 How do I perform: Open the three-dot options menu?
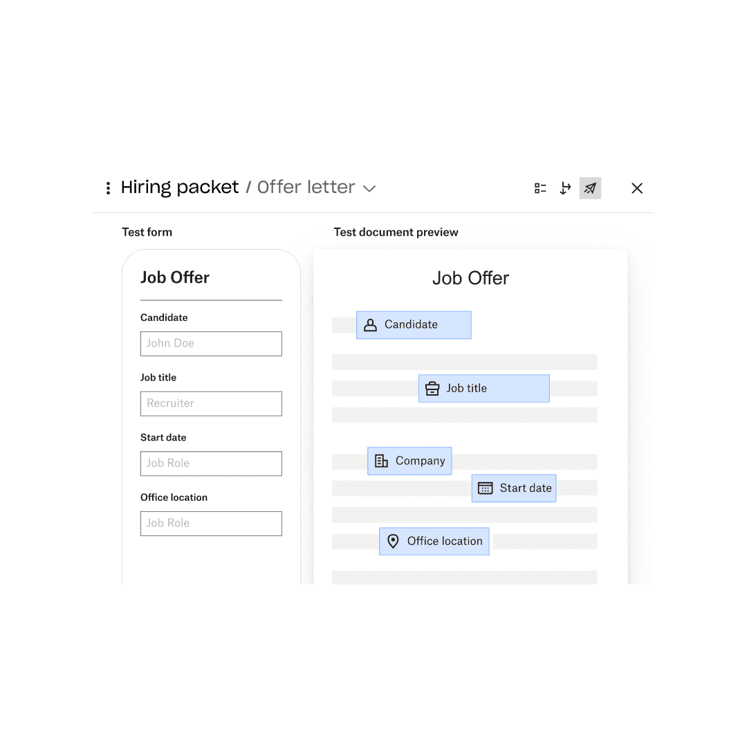click(108, 188)
